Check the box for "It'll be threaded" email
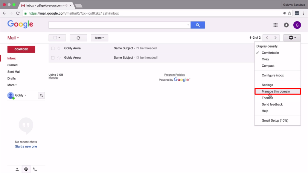 point(53,48)
